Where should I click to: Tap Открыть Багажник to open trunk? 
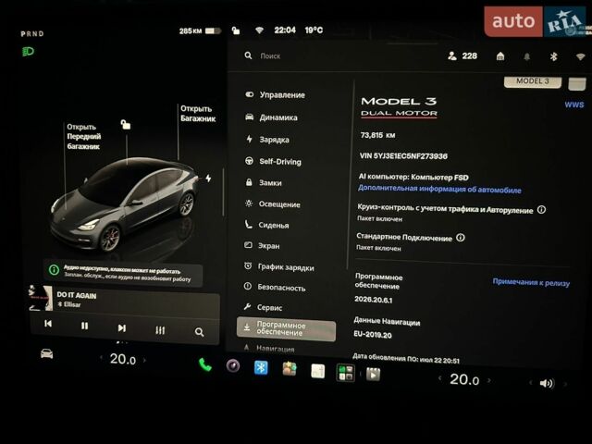[198, 114]
